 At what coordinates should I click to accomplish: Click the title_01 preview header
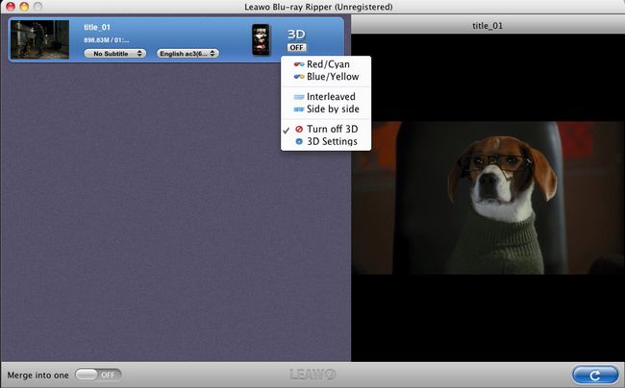tap(487, 26)
